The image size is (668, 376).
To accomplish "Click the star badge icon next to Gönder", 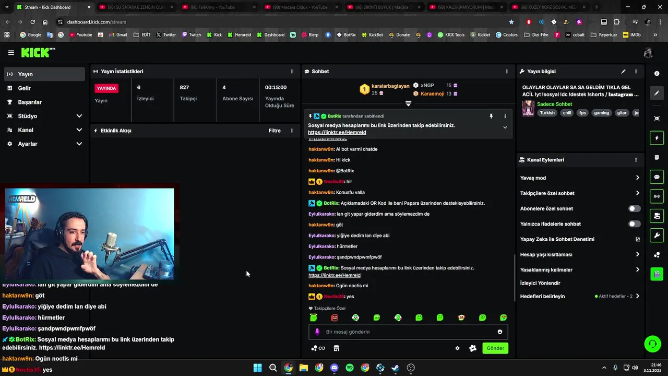I will (473, 348).
